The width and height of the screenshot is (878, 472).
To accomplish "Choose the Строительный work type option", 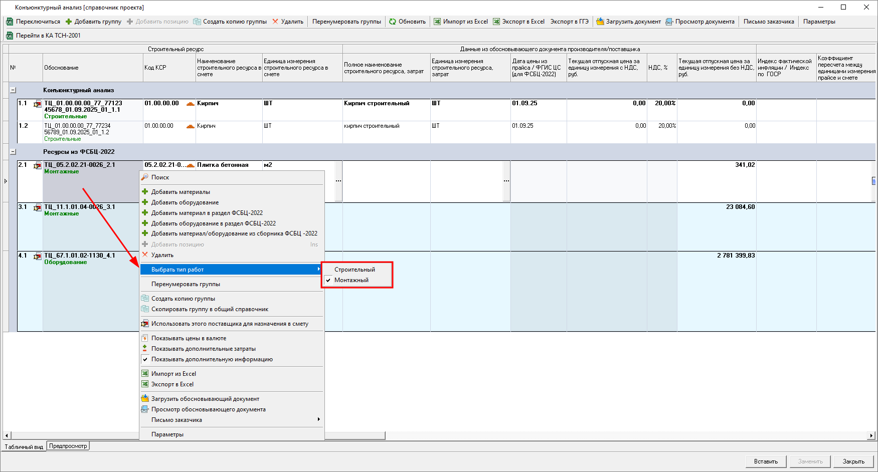I will 355,270.
